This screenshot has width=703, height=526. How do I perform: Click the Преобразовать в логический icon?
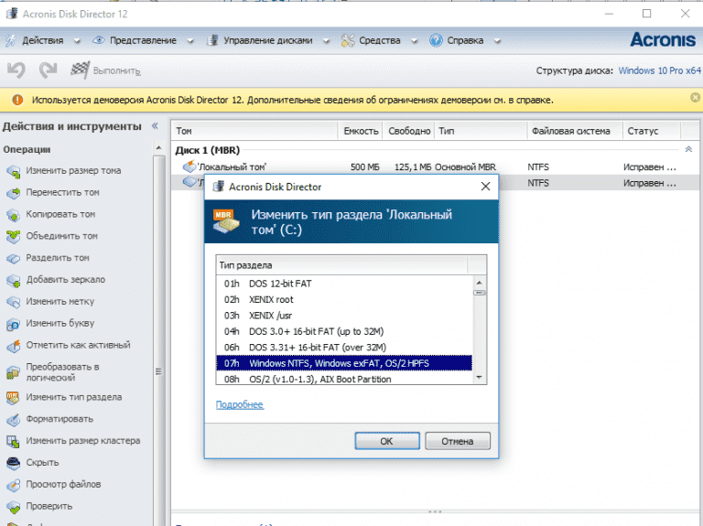point(14,372)
